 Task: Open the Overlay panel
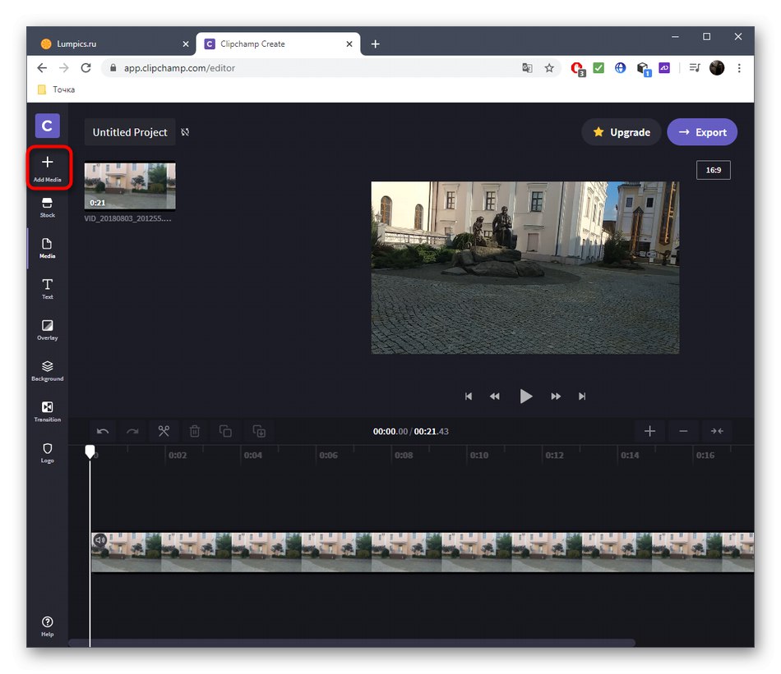tap(48, 329)
